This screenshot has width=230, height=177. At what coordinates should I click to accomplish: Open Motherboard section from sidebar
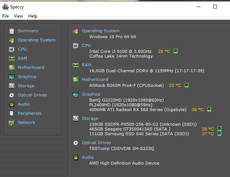tap(31, 67)
